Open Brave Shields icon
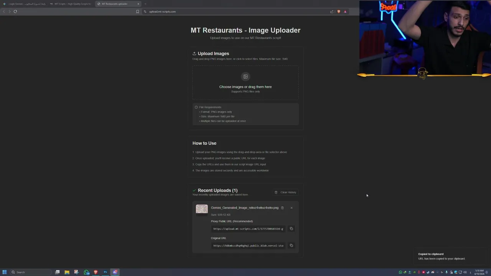Image resolution: width=491 pixels, height=276 pixels. [x=339, y=11]
